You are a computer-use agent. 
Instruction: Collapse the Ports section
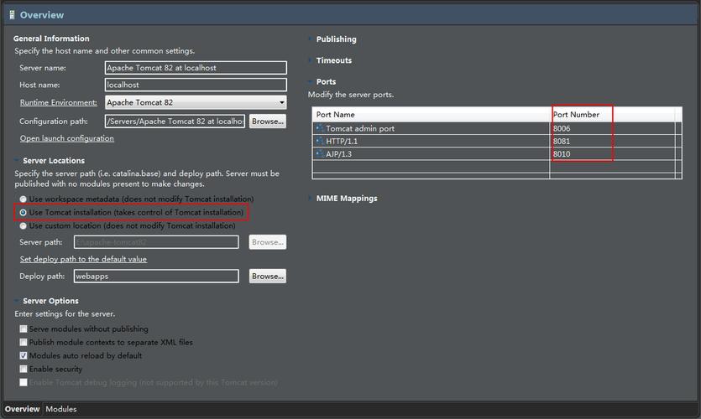click(310, 81)
